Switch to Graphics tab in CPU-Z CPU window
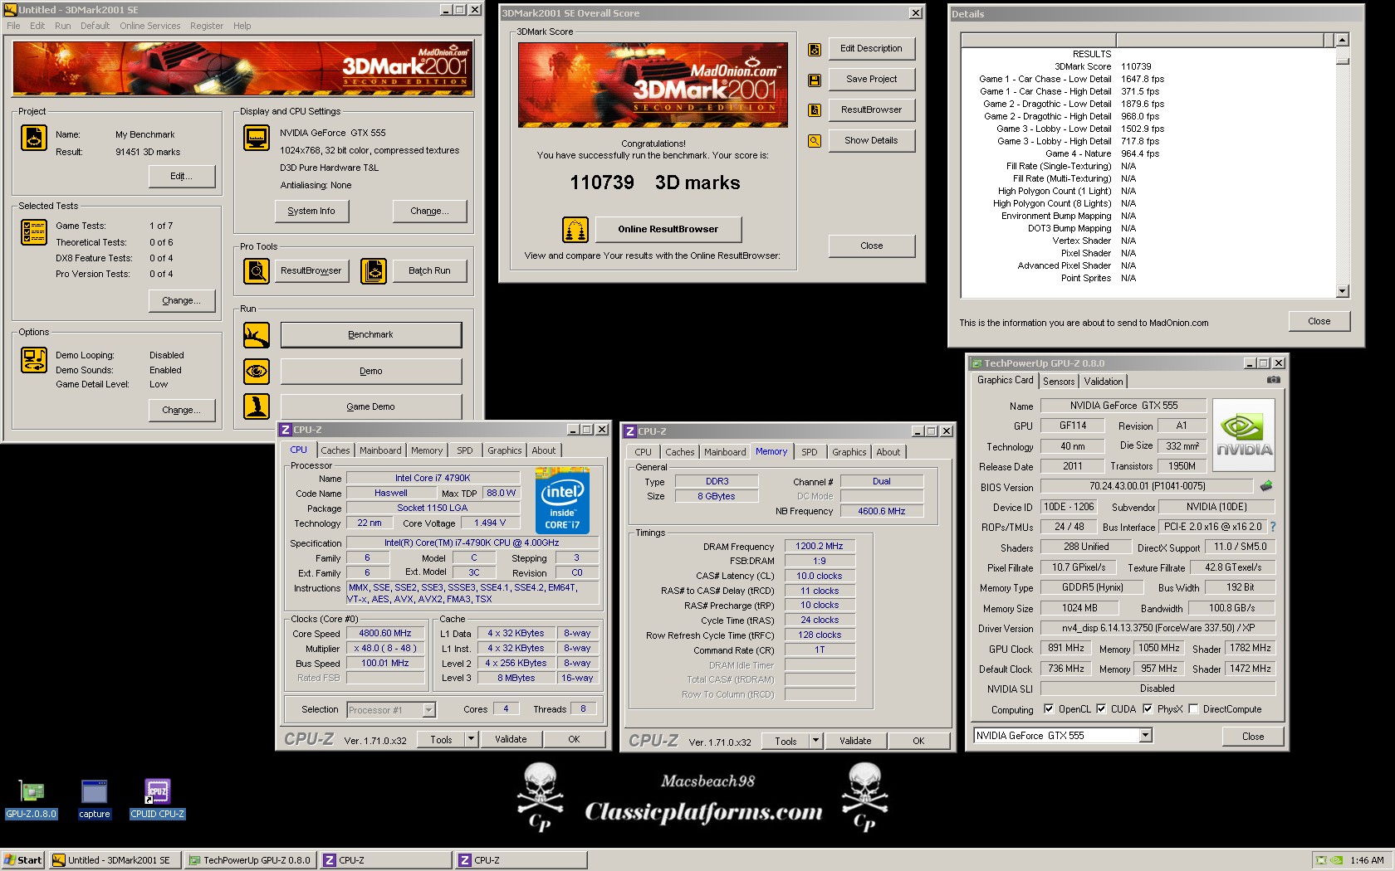This screenshot has width=1395, height=871. pyautogui.click(x=505, y=450)
